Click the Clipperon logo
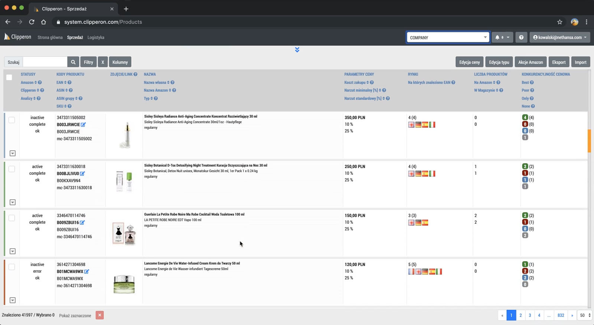This screenshot has height=325, width=594. tap(17, 37)
